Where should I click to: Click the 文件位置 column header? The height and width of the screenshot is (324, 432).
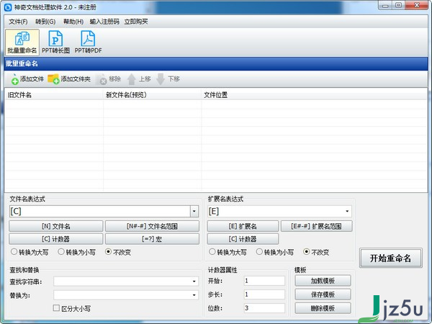pyautogui.click(x=314, y=95)
